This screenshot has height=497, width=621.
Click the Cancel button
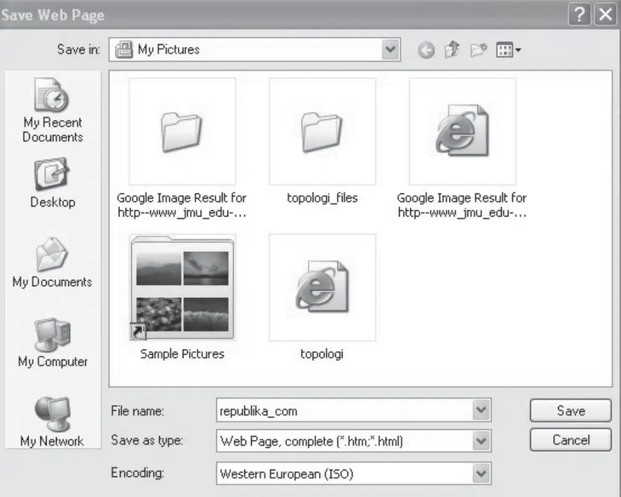[571, 440]
